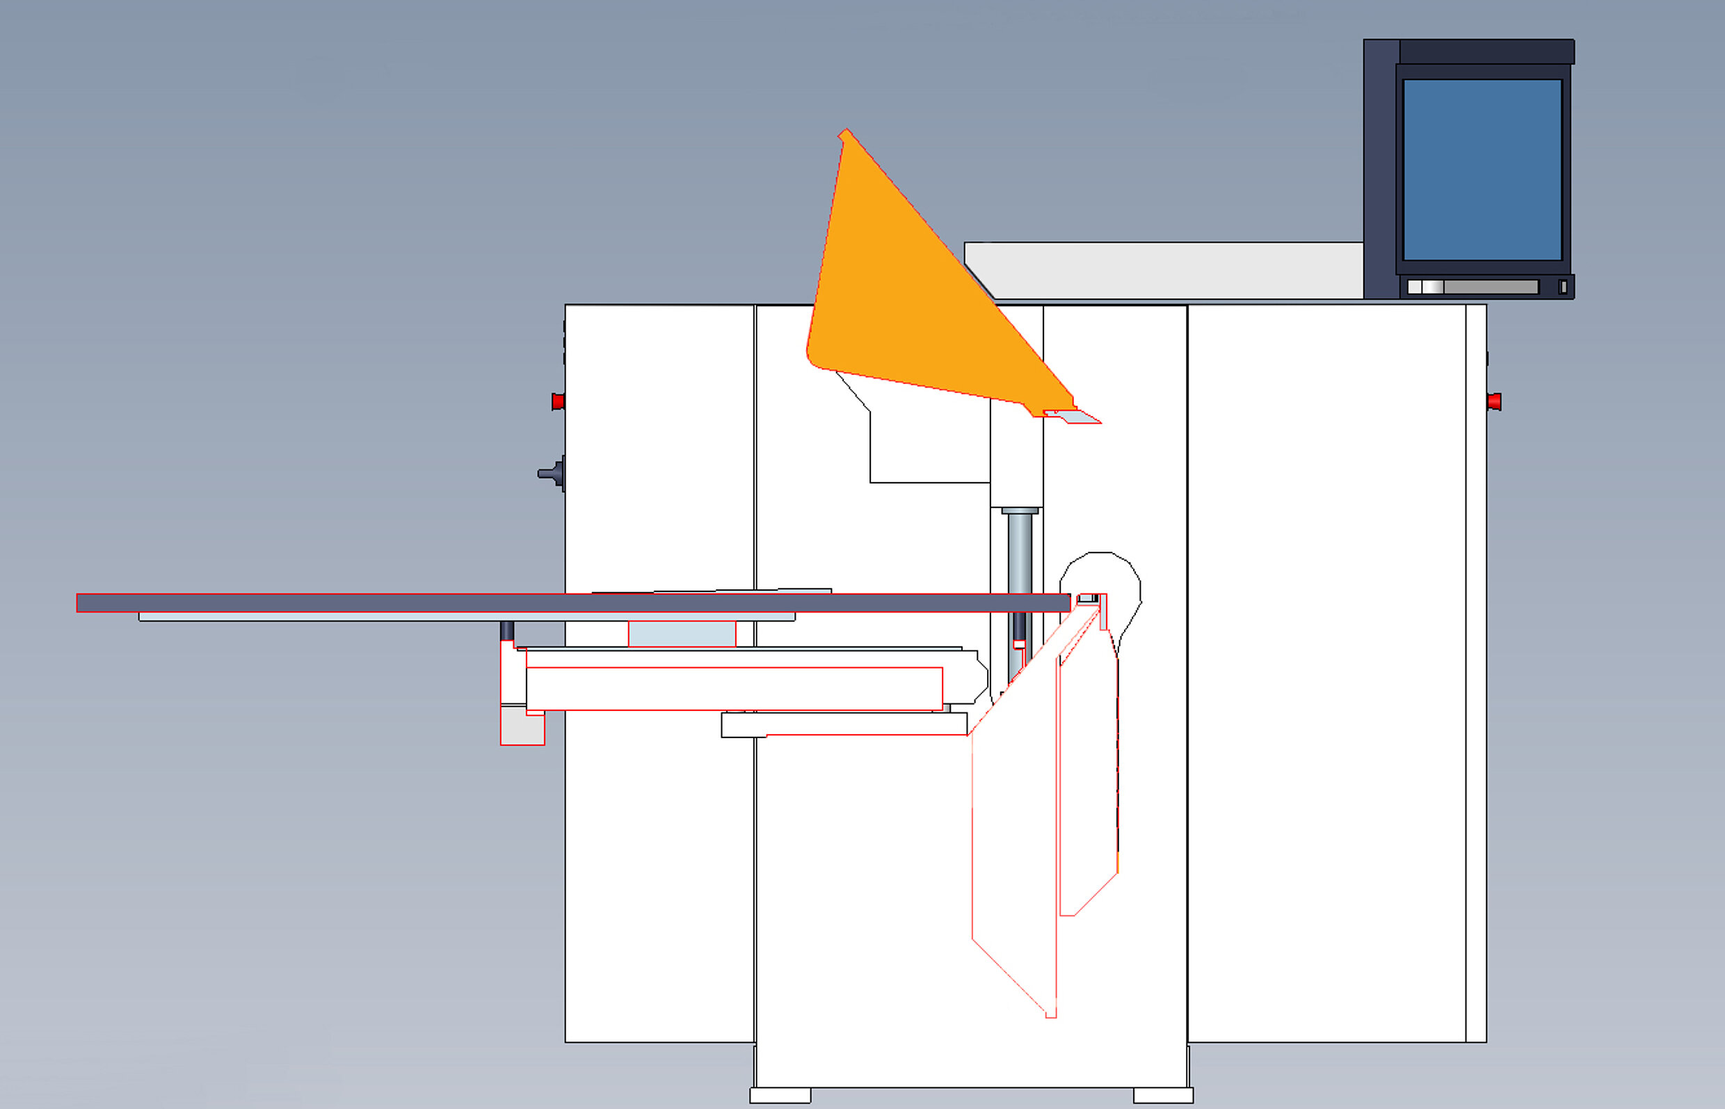Viewport: 1725px width, 1109px height.
Task: Select the right machine foot
Action: click(1163, 1095)
